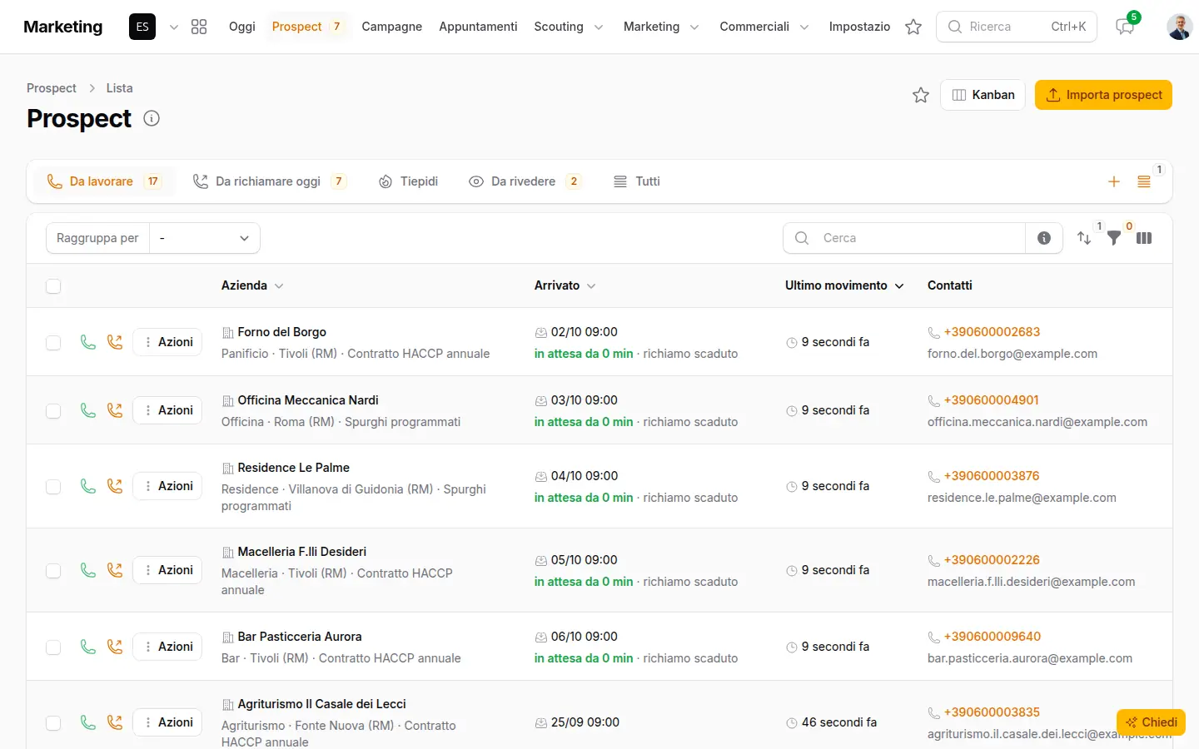Click the Cerca table search field

tap(905, 238)
